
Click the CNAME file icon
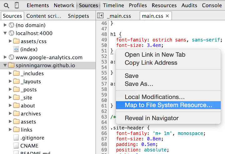click(16, 145)
